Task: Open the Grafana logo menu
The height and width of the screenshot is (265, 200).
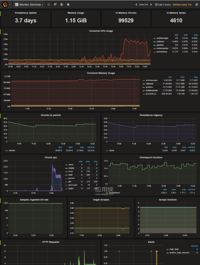Action: pos(6,4)
